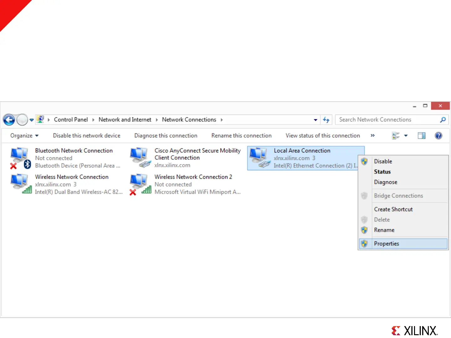Screen dimensions: 451x338
Task: Click the refresh icon beside address bar
Action: click(326, 120)
